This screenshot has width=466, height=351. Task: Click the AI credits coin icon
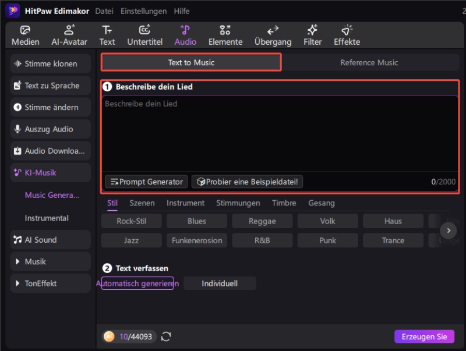coord(109,336)
